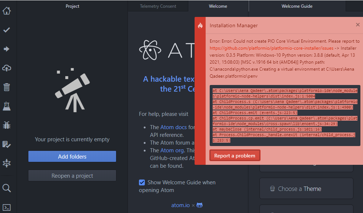Image resolution: width=363 pixels, height=213 pixels.
Task: Open PlatformIO Home with the home icon
Action: 6,11
